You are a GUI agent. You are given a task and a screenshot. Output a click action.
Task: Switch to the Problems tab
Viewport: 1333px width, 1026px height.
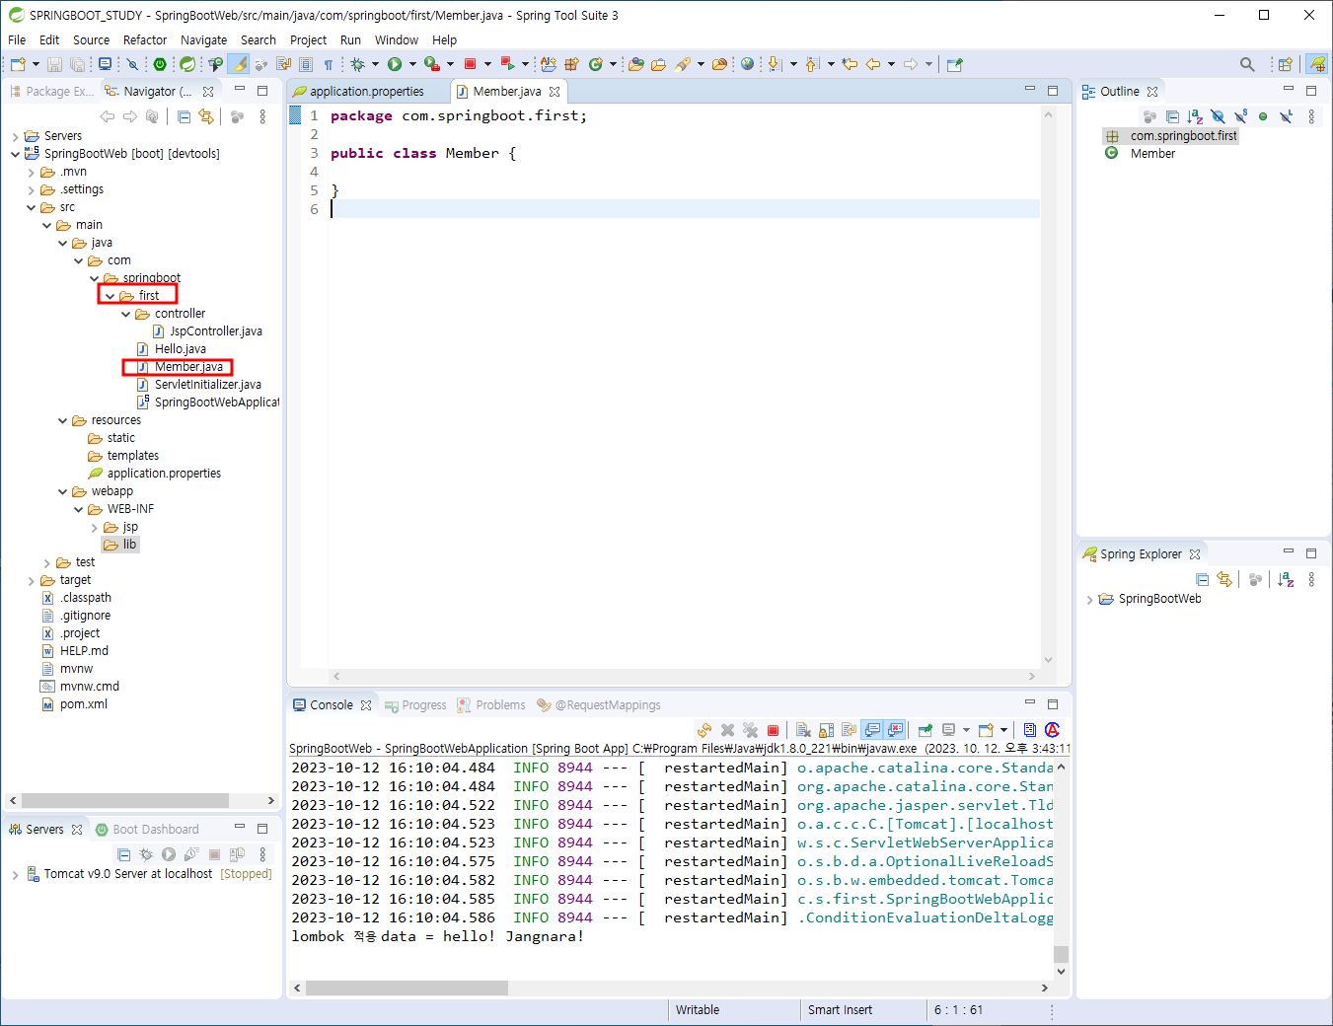[491, 704]
